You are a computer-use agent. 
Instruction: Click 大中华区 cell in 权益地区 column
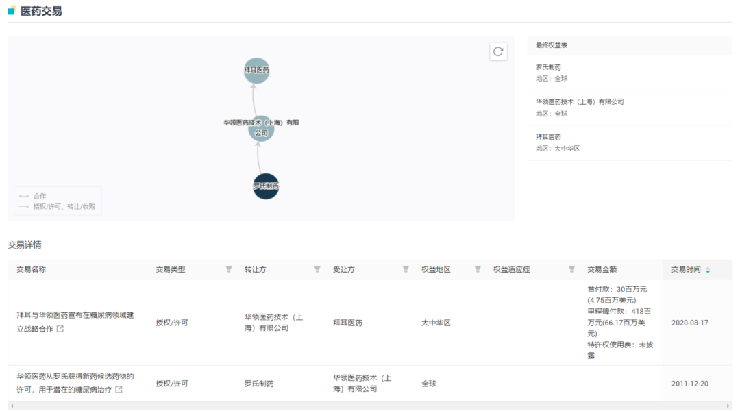pos(436,323)
